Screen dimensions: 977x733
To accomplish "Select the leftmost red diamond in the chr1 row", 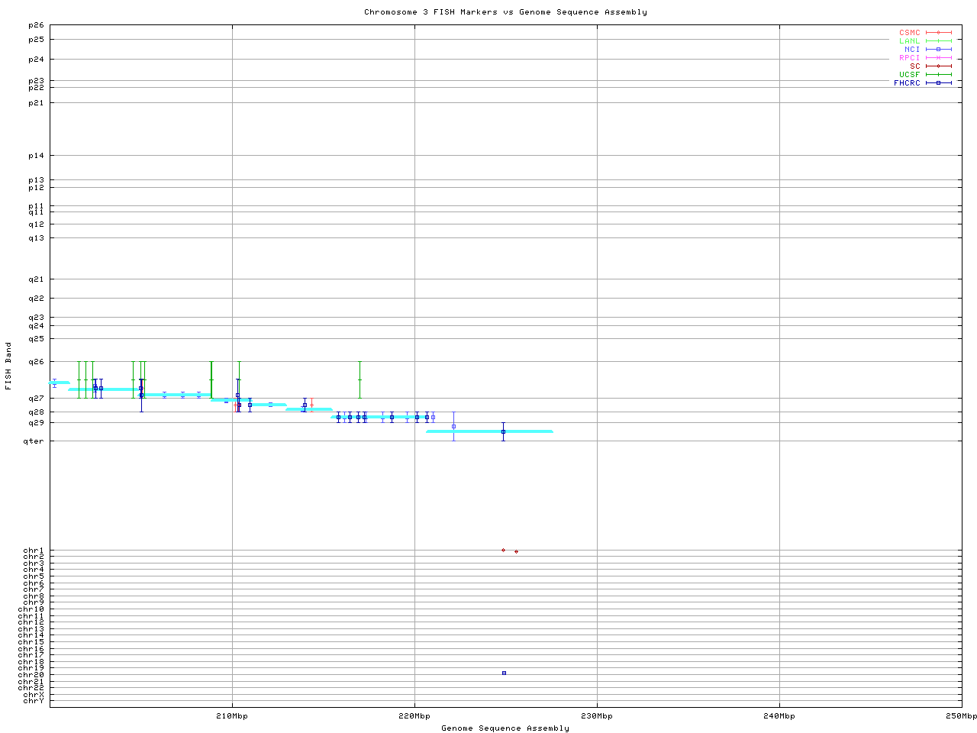I will point(503,550).
